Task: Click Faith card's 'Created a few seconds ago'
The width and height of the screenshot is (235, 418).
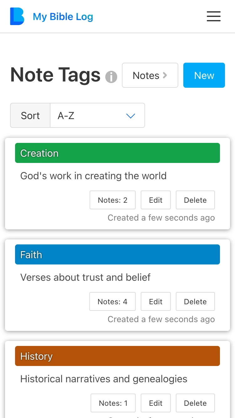Action: click(x=161, y=319)
